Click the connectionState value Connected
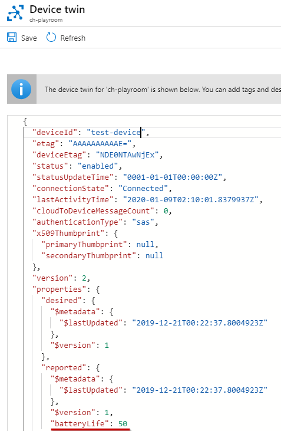281x431 pixels. [x=143, y=189]
